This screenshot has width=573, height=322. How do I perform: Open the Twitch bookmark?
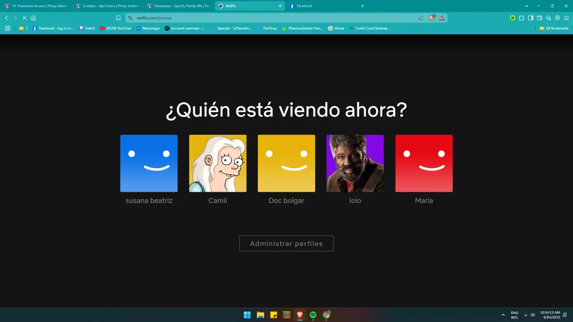coord(87,28)
